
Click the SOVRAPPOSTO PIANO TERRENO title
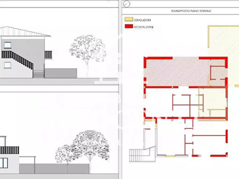pos(191,11)
